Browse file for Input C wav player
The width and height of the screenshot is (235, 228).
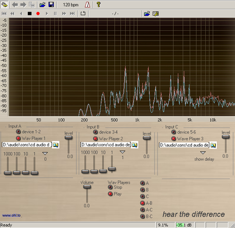[213, 145]
